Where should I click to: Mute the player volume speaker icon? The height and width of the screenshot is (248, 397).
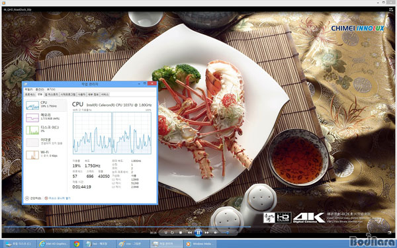216,233
